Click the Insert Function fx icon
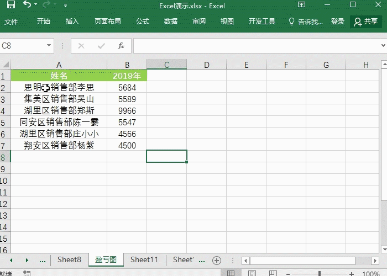Screen dimensions: 387x276 click(x=121, y=46)
